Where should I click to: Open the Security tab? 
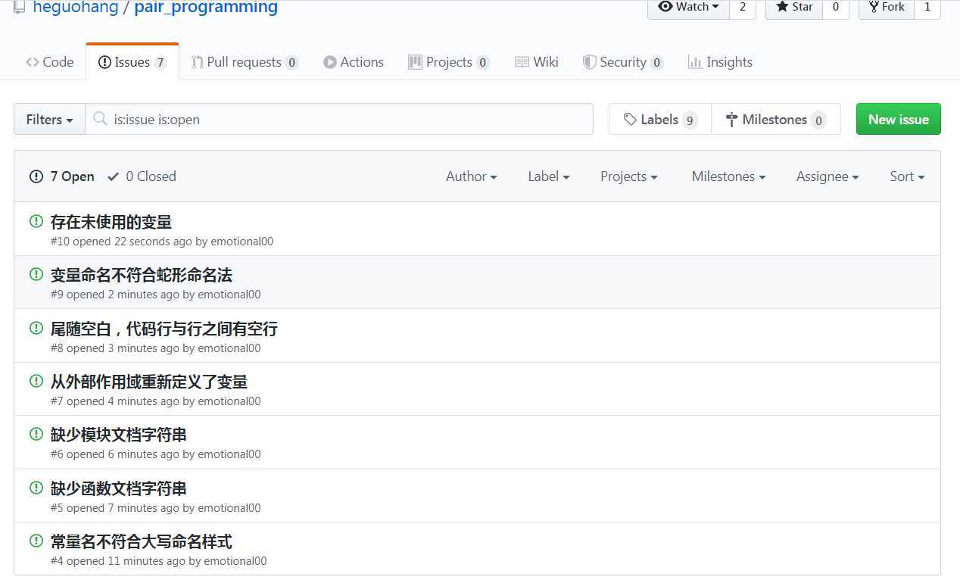click(x=623, y=62)
